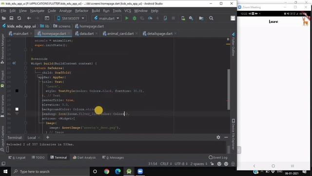
Task: Click the Open folder toolbar icon
Action: pyautogui.click(x=3, y=18)
